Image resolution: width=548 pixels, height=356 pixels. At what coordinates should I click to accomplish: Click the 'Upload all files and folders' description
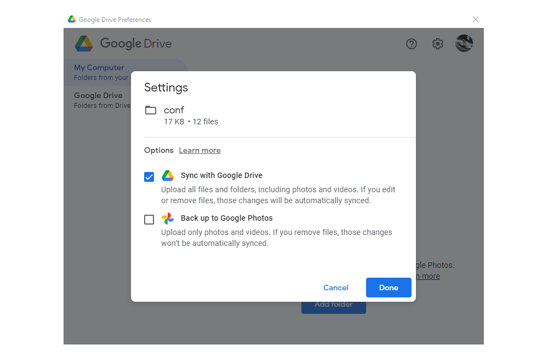(x=278, y=195)
